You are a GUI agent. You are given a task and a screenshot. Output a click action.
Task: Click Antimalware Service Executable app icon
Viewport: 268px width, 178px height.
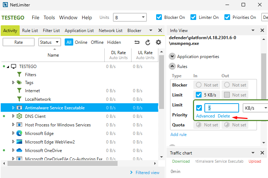19,108
